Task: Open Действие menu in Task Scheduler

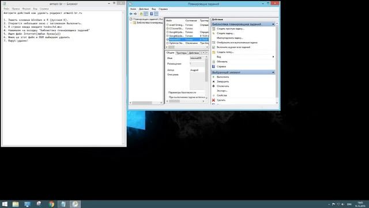Action: coord(144,9)
